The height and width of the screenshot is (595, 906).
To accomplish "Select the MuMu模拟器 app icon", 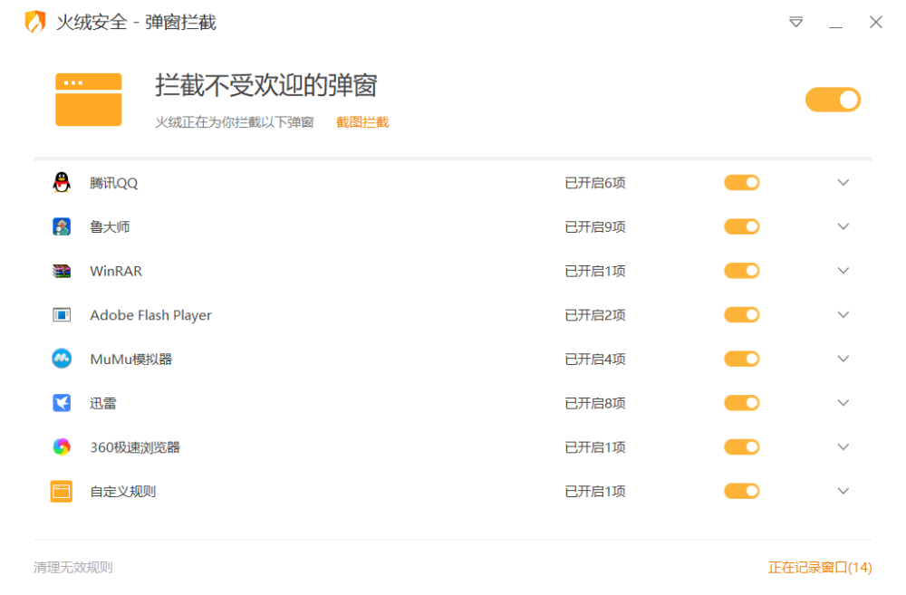I will tap(62, 359).
